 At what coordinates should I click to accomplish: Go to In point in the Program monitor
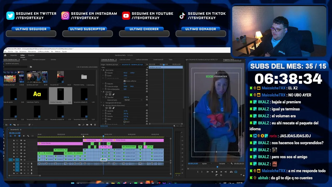tap(208, 172)
